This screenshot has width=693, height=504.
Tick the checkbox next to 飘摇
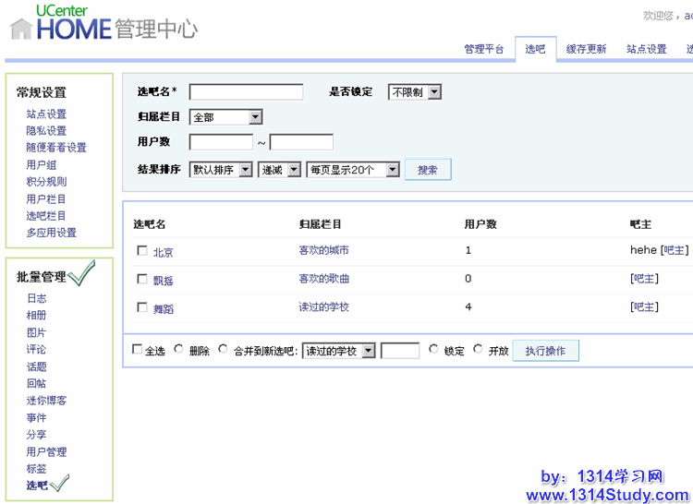pos(141,279)
